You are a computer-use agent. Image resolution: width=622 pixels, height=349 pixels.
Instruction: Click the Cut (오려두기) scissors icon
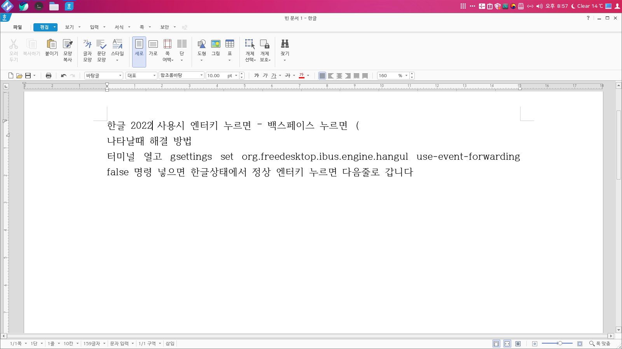[14, 44]
